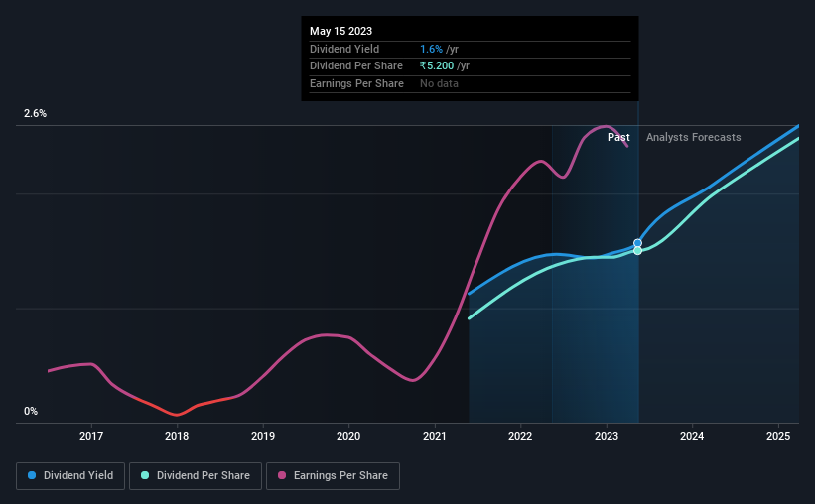Toggle the Dividend Yield legend button

70,476
